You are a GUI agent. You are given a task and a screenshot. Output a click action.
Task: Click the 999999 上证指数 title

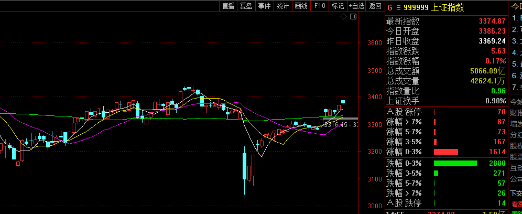click(434, 8)
